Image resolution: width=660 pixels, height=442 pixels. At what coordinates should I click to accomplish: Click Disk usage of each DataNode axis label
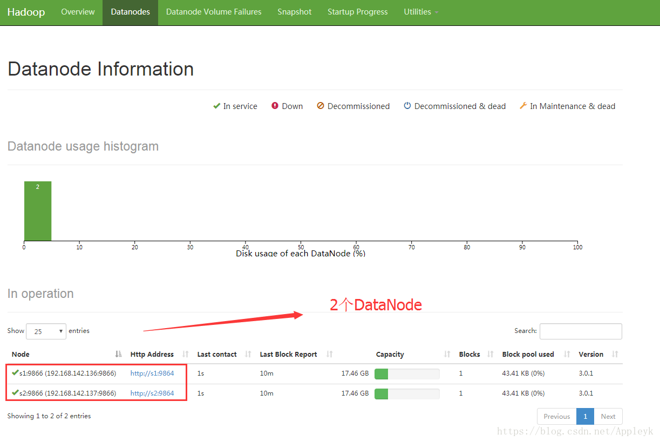pyautogui.click(x=301, y=253)
